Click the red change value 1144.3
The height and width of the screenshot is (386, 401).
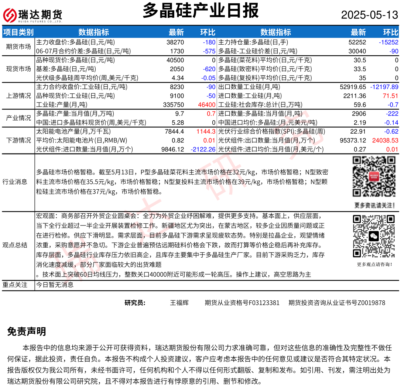coord(206,132)
